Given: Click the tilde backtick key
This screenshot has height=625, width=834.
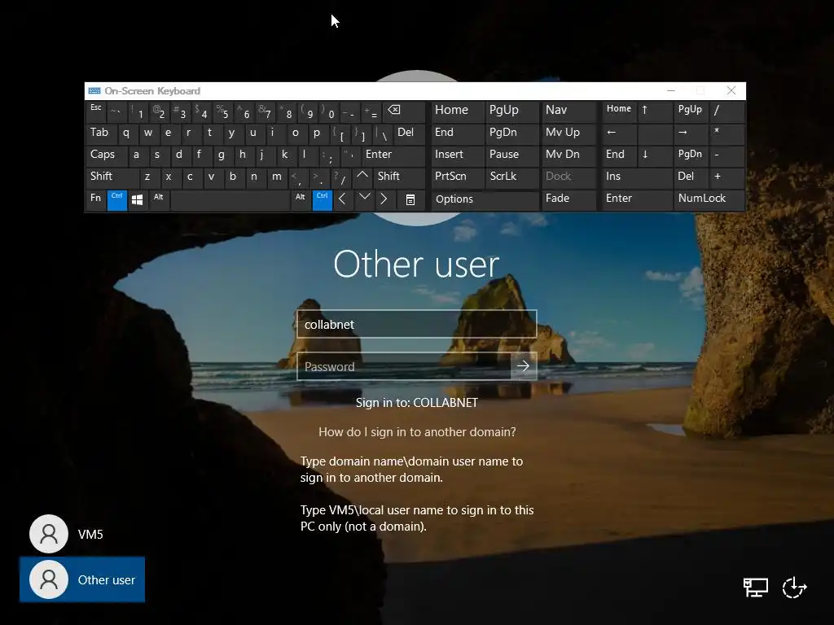Looking at the screenshot, I should [117, 111].
